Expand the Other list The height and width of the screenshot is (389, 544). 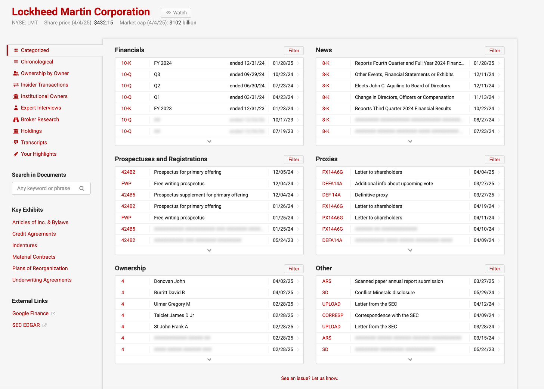[x=410, y=360]
